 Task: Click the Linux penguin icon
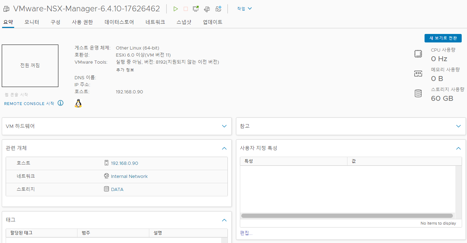point(78,103)
